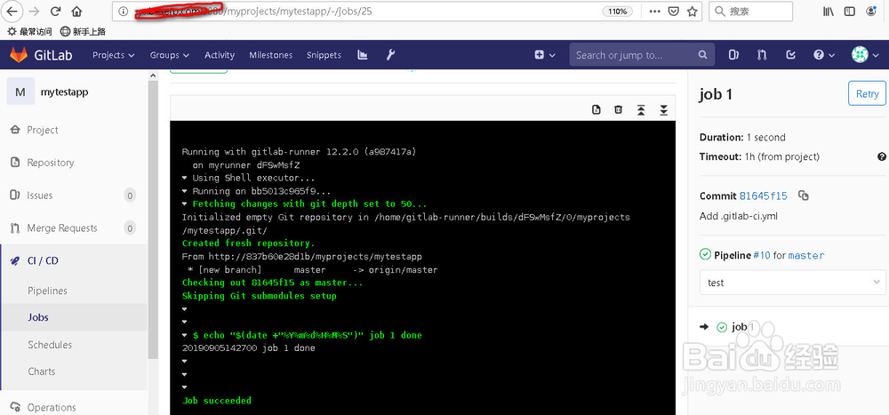The width and height of the screenshot is (889, 415).
Task: Open merge requests icon in navbar
Action: [x=762, y=54]
